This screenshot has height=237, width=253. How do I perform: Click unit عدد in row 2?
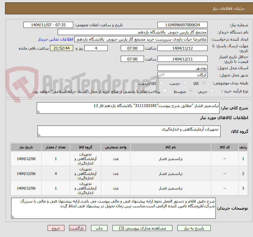point(116,174)
